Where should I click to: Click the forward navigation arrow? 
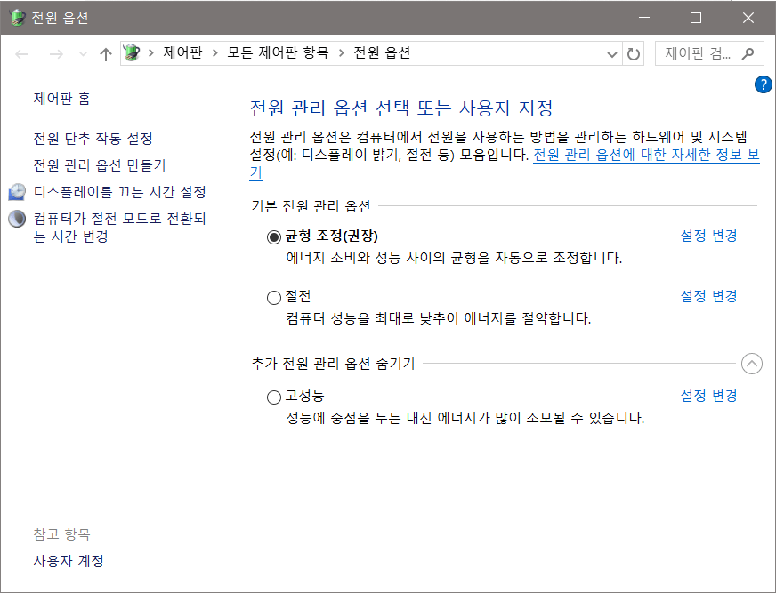coord(56,54)
